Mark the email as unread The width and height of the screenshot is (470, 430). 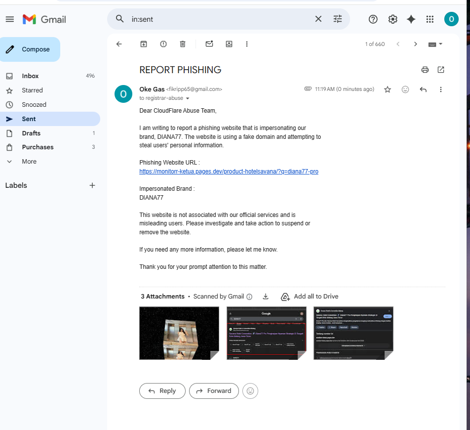point(209,44)
